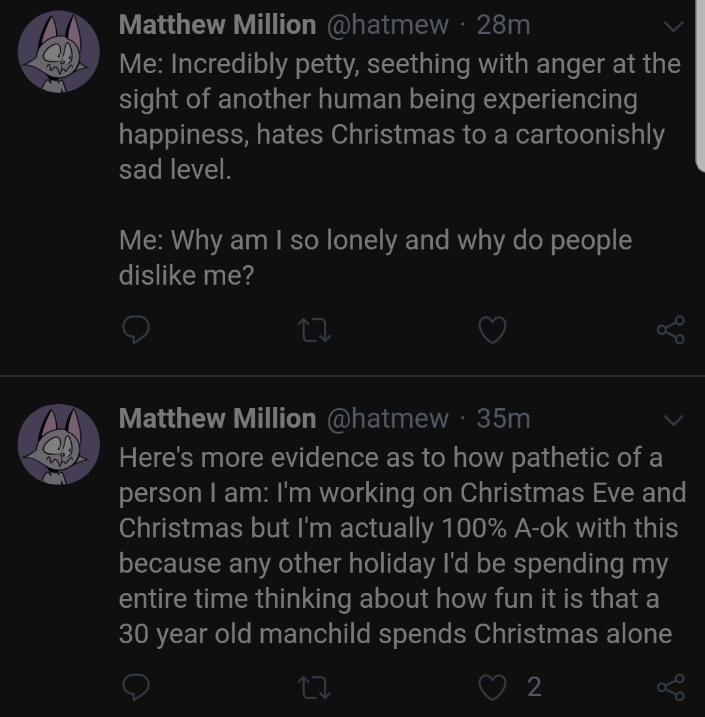This screenshot has height=717, width=705.
Task: Like the 'Why am I so lonely' tweet
Action: [492, 331]
